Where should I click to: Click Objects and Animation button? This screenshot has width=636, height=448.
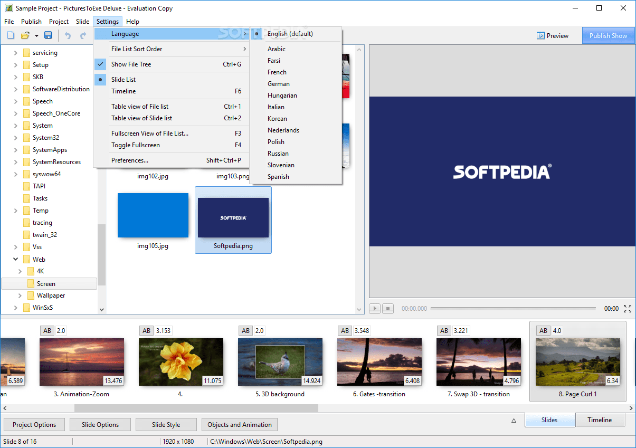click(x=240, y=425)
